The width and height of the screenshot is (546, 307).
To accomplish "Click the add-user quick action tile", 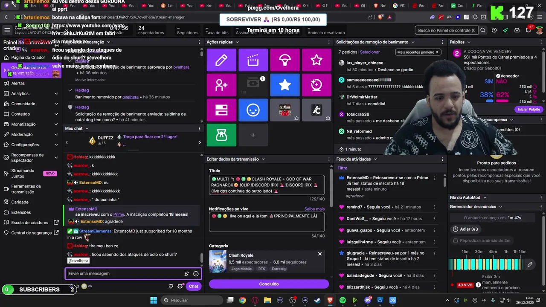I will coord(221,85).
